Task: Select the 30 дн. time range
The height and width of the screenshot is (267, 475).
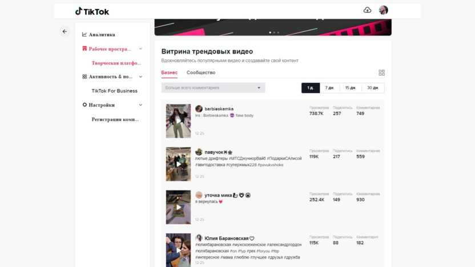Action: pos(373,88)
